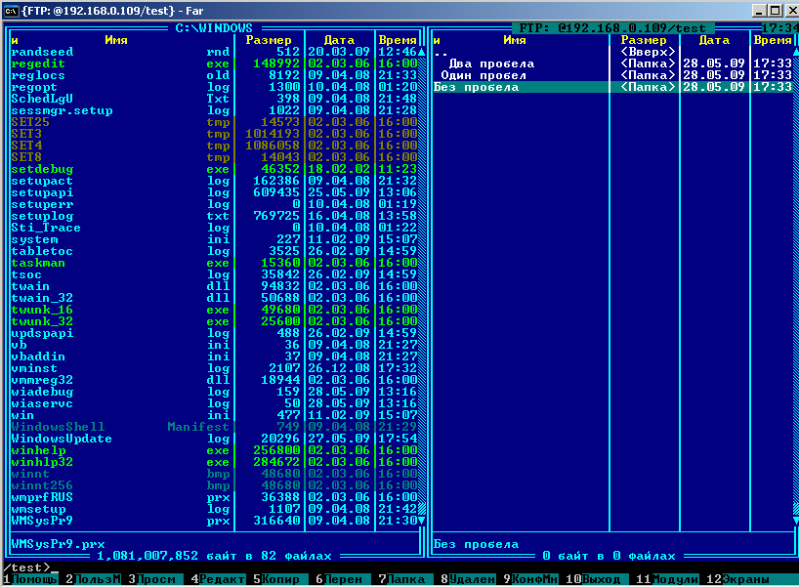Click the Far console icon in title bar
Viewport: 799px width, 588px height.
(x=11, y=10)
